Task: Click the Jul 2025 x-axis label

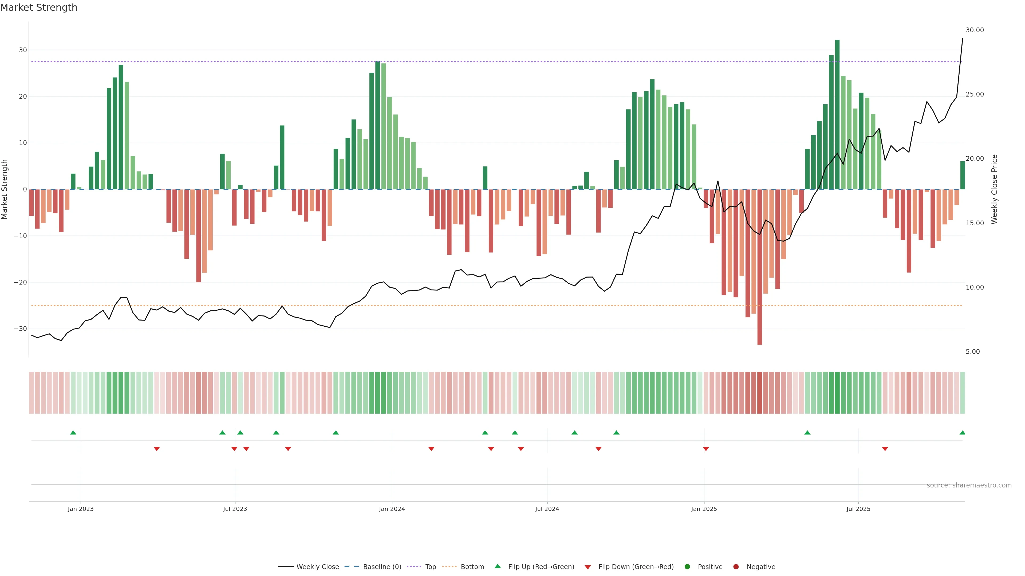Action: [x=858, y=509]
